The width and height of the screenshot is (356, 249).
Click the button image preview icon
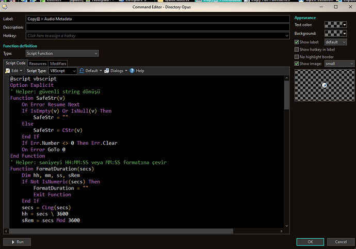324,85
